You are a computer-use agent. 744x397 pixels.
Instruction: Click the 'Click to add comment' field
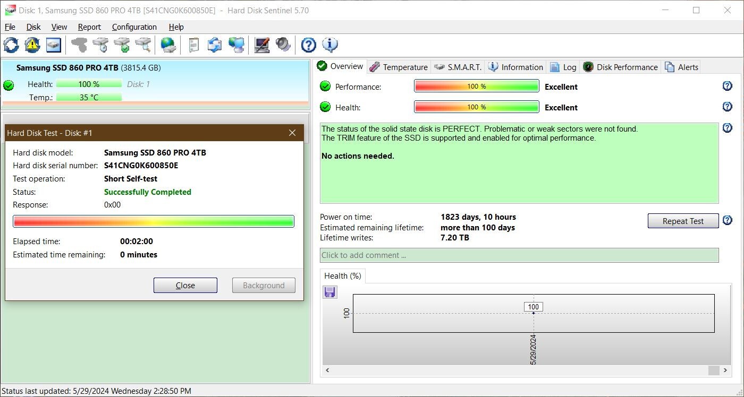pos(519,255)
